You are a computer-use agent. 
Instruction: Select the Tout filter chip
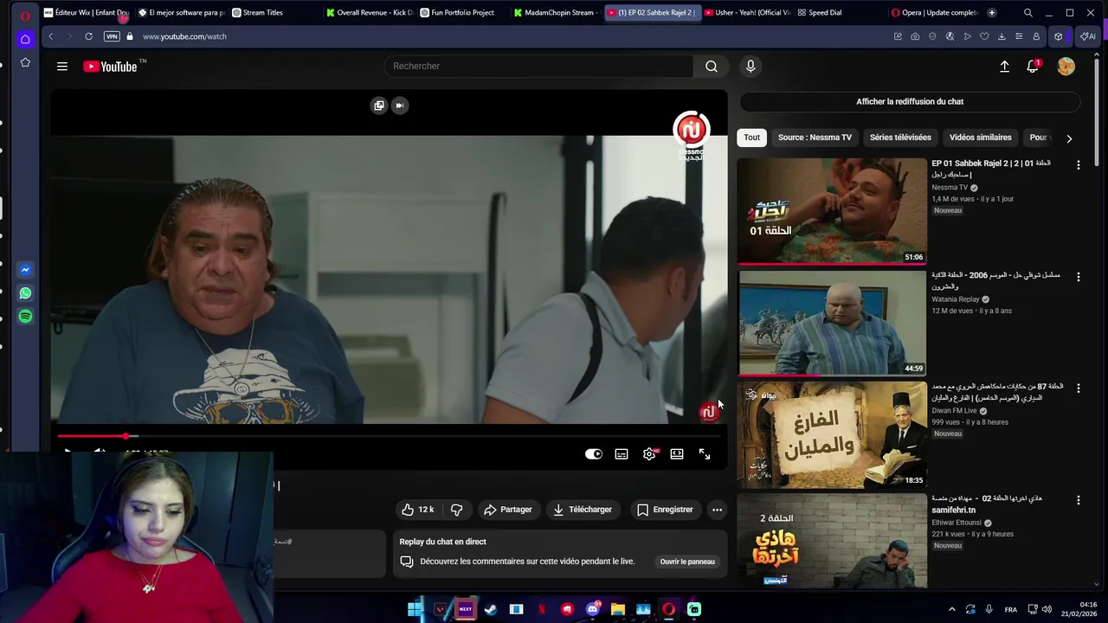[x=751, y=138]
